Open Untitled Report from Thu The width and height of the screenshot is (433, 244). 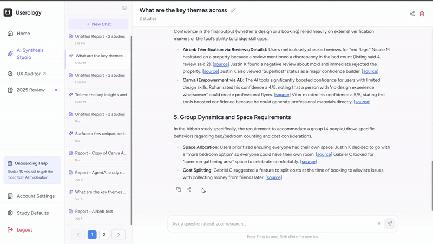point(99,117)
